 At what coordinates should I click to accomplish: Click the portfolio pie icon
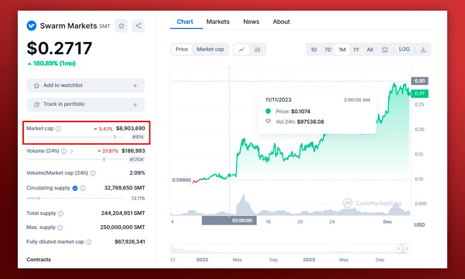tap(37, 104)
